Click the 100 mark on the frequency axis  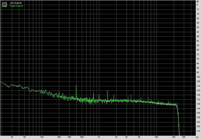[42, 137]
